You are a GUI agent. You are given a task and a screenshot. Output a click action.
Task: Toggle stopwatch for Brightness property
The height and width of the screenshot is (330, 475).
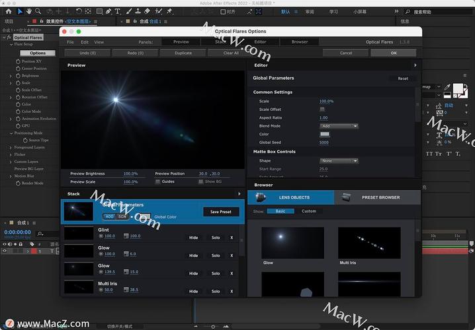click(18, 76)
